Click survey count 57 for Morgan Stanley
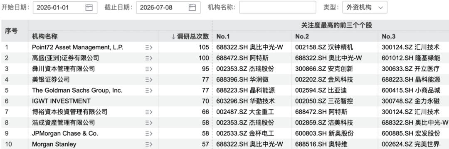Viewport: 449px width, 149px height. click(206, 144)
